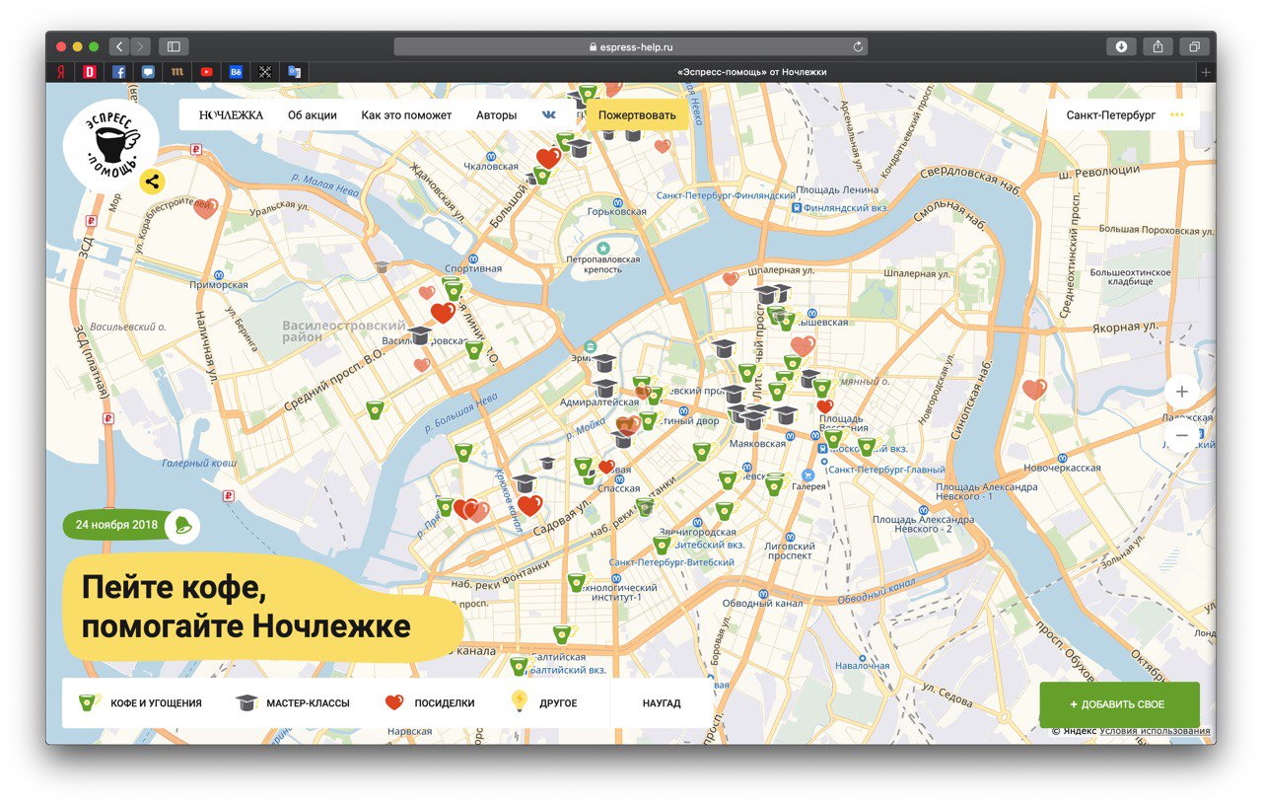Viewport: 1262px width, 805px height.
Task: Open the Google Translate bookmark icon
Action: (x=294, y=72)
